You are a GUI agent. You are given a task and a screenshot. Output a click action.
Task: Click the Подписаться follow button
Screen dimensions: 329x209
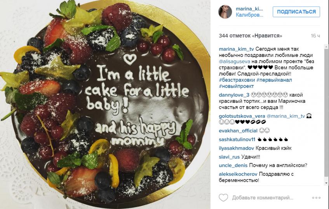[296, 12]
